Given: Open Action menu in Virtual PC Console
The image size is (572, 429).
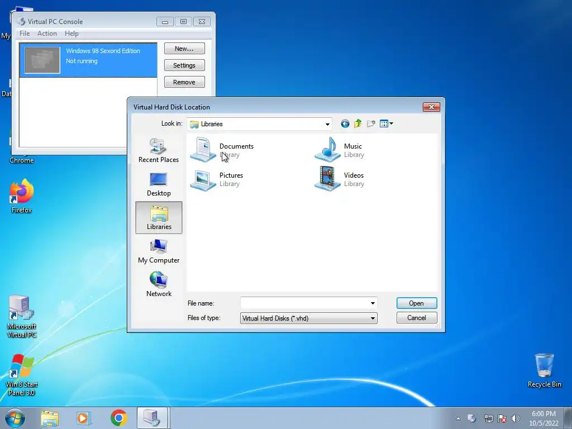Looking at the screenshot, I should (47, 33).
